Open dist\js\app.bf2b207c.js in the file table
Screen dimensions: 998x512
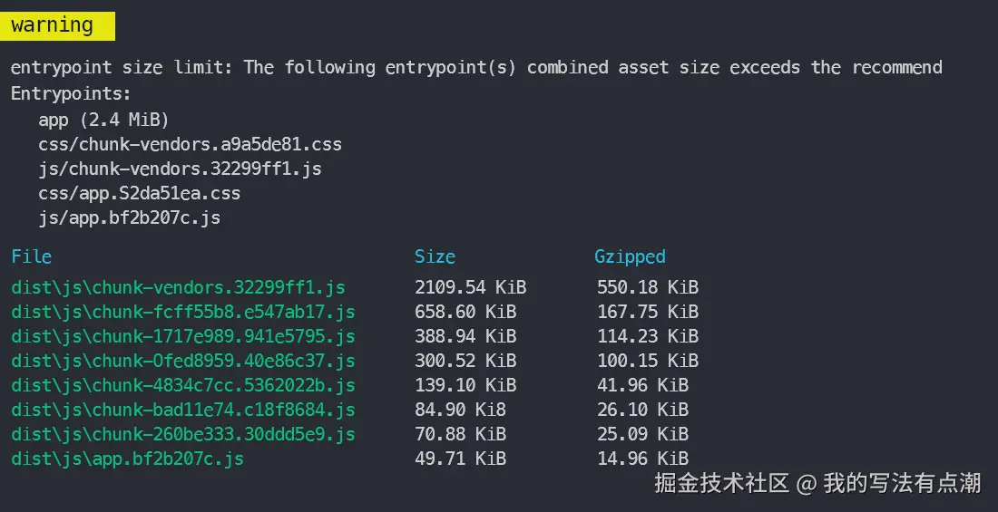127,459
